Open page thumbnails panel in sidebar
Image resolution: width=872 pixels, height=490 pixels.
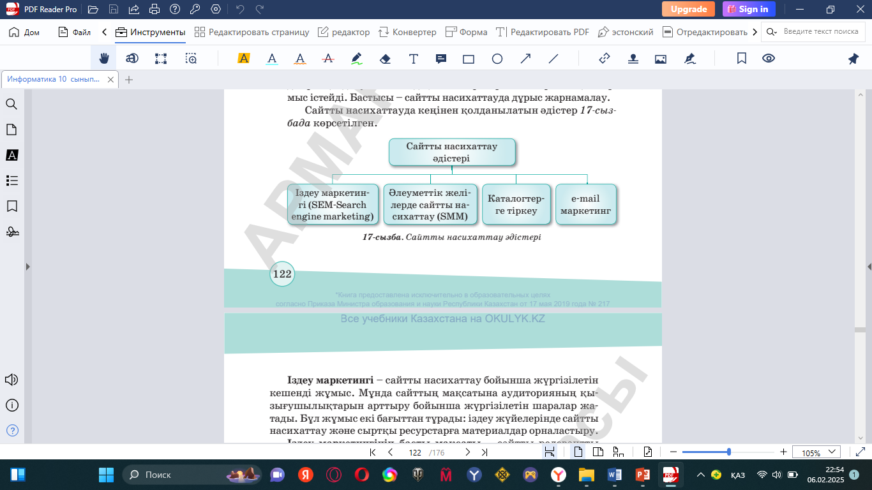tap(11, 130)
